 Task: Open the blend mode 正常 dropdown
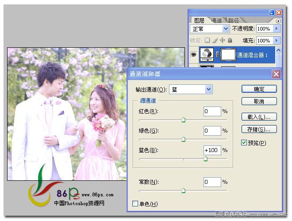[x=226, y=29]
